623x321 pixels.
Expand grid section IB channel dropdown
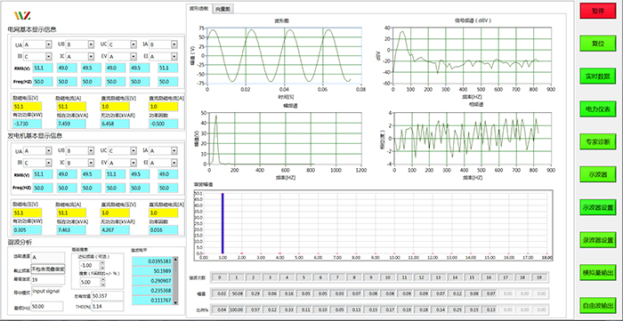tap(48, 57)
